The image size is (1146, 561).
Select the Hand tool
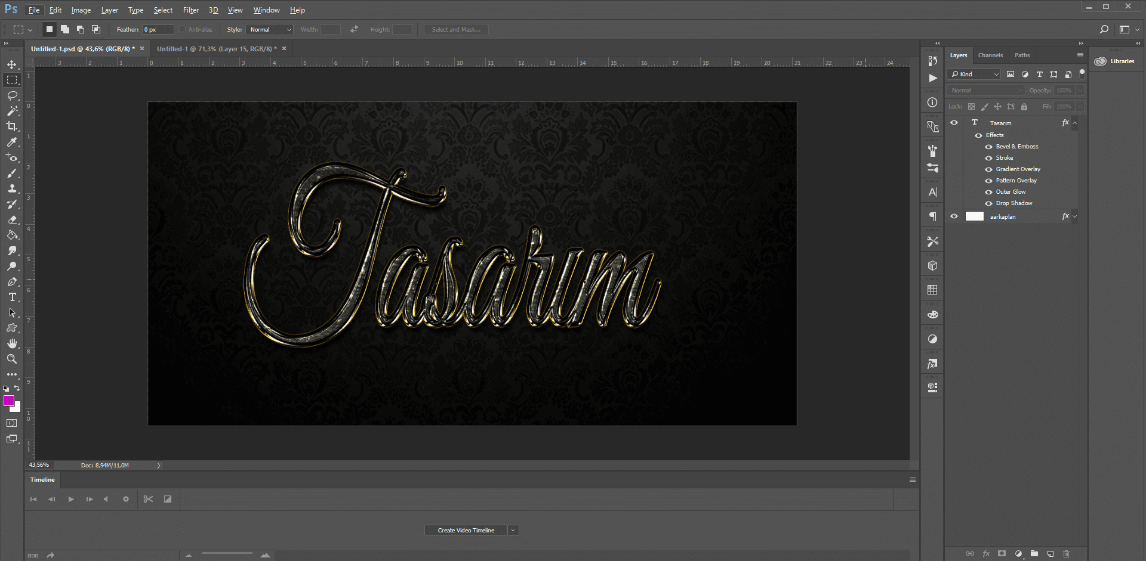tap(12, 343)
